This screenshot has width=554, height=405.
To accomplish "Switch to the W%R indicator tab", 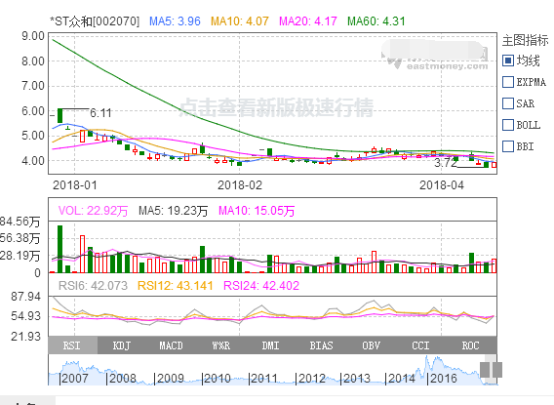I will (221, 345).
